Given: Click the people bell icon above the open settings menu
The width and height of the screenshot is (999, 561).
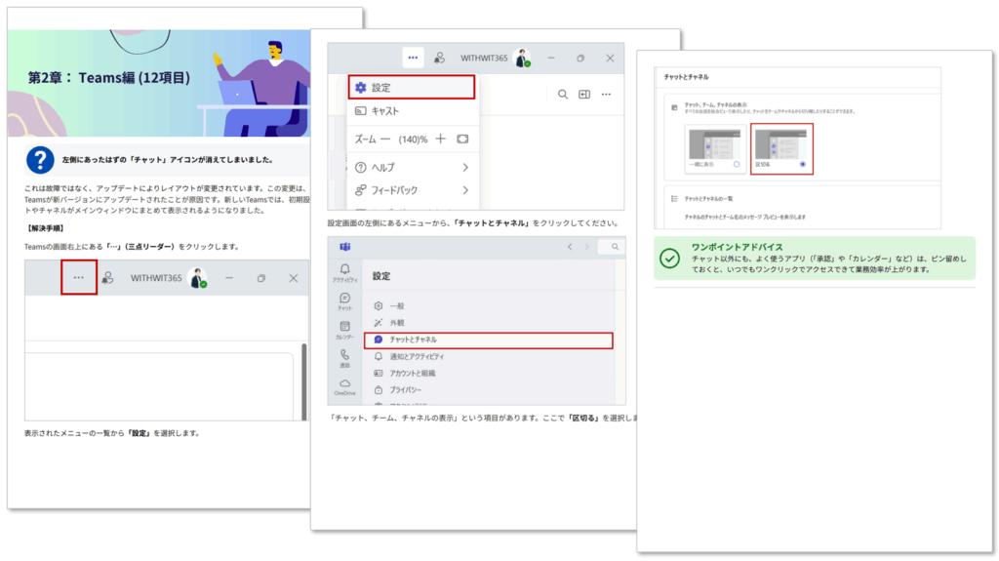Looking at the screenshot, I should click(439, 58).
